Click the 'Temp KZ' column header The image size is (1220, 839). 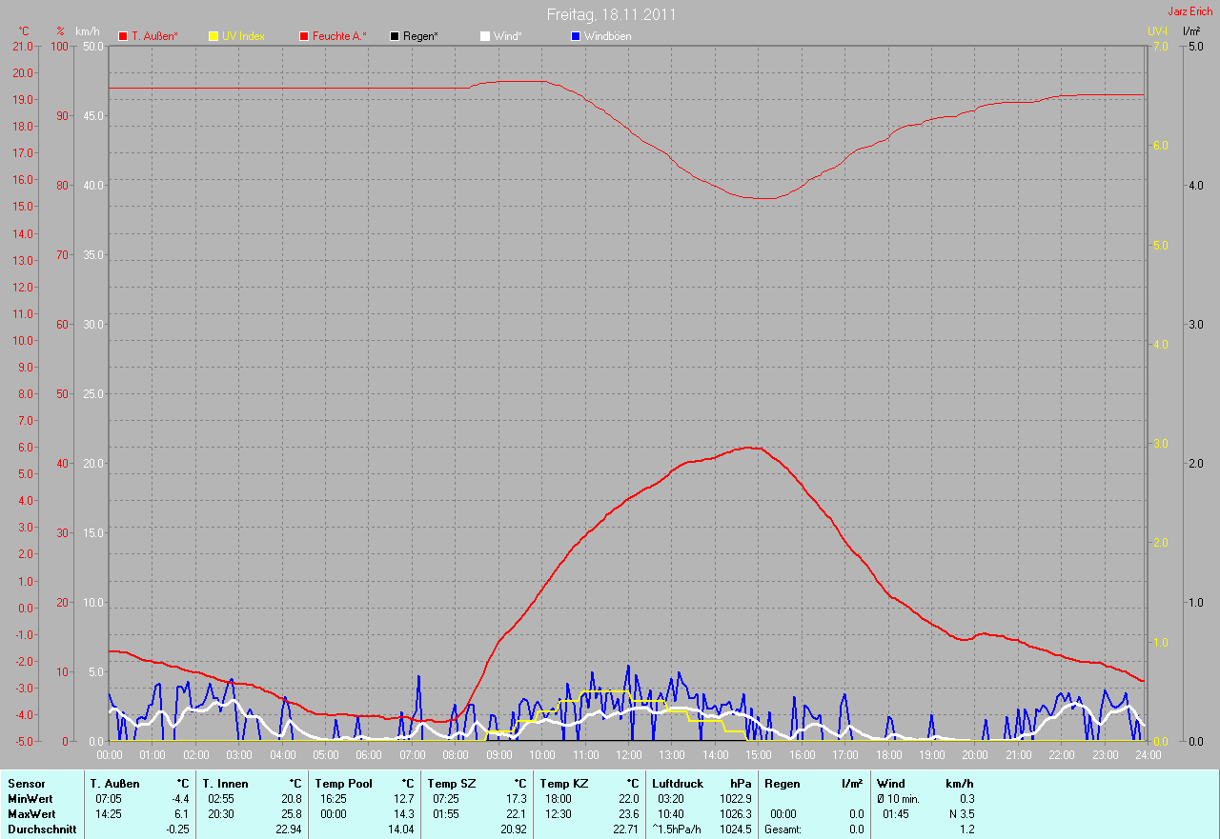pyautogui.click(x=563, y=784)
